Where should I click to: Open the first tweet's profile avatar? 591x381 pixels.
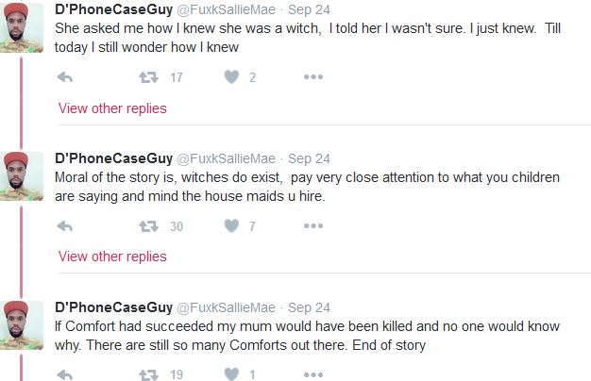21,27
